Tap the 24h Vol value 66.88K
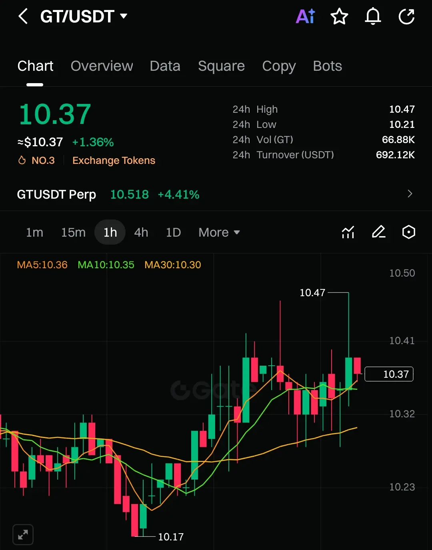This screenshot has height=550, width=432. coord(398,139)
